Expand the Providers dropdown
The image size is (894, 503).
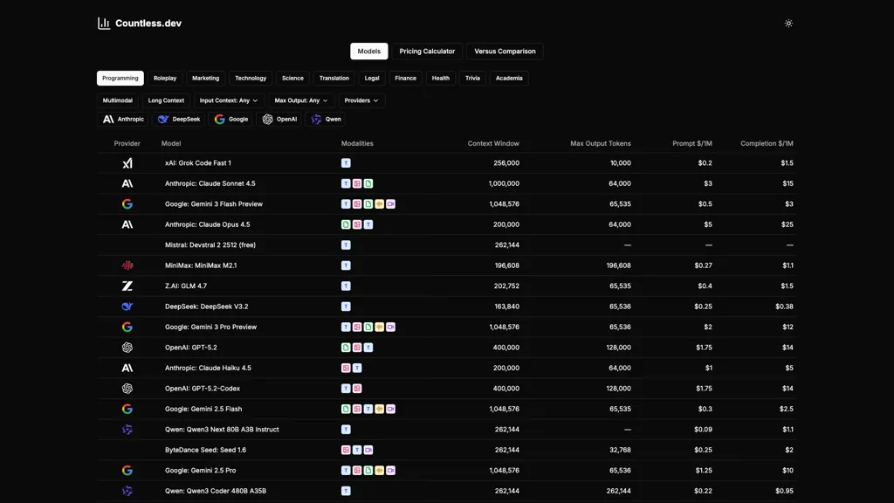[361, 100]
